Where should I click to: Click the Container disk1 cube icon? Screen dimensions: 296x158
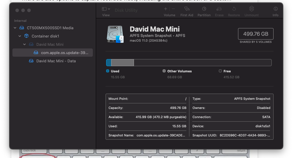coord(26,36)
